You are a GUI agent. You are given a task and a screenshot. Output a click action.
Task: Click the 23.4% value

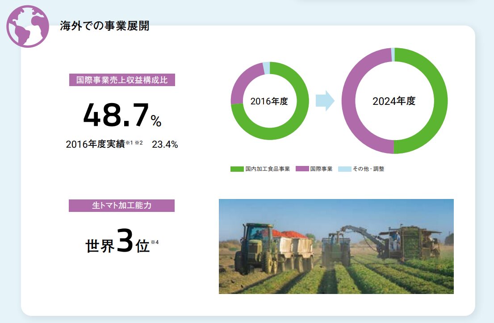165,145
